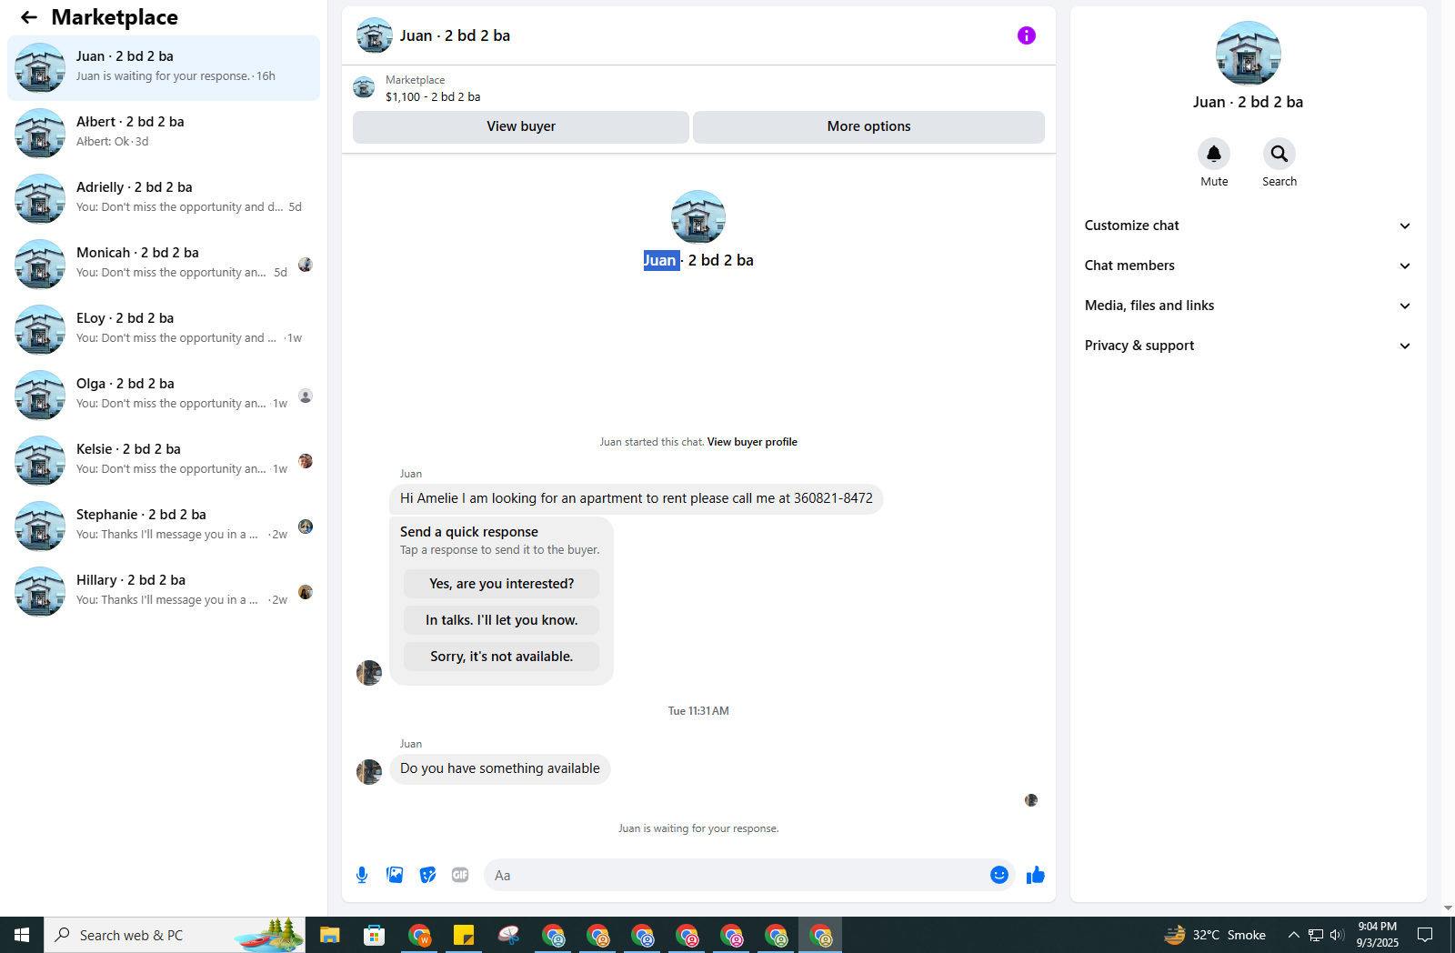
Task: Click Juan's message with phone number
Action: tap(636, 498)
